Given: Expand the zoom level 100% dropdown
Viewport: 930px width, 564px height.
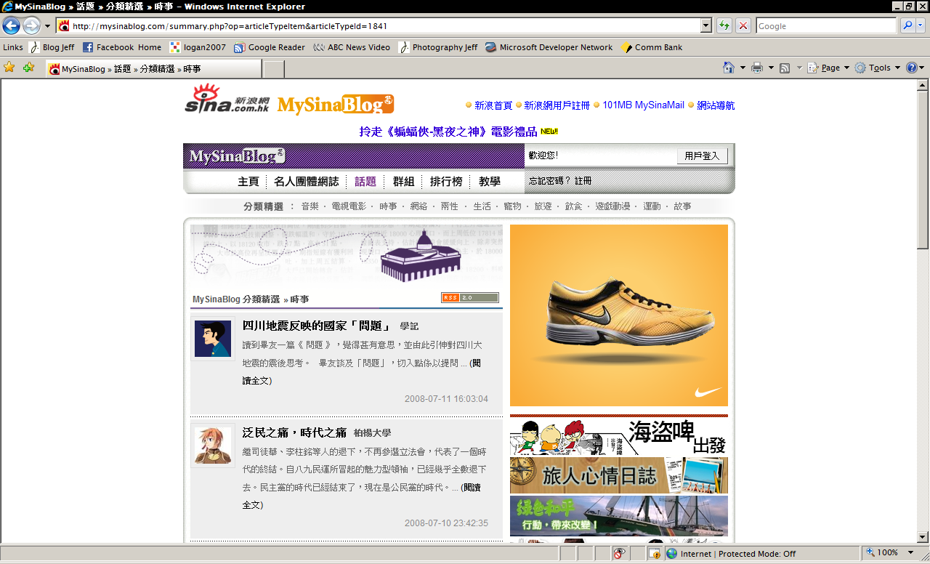Looking at the screenshot, I should 910,553.
